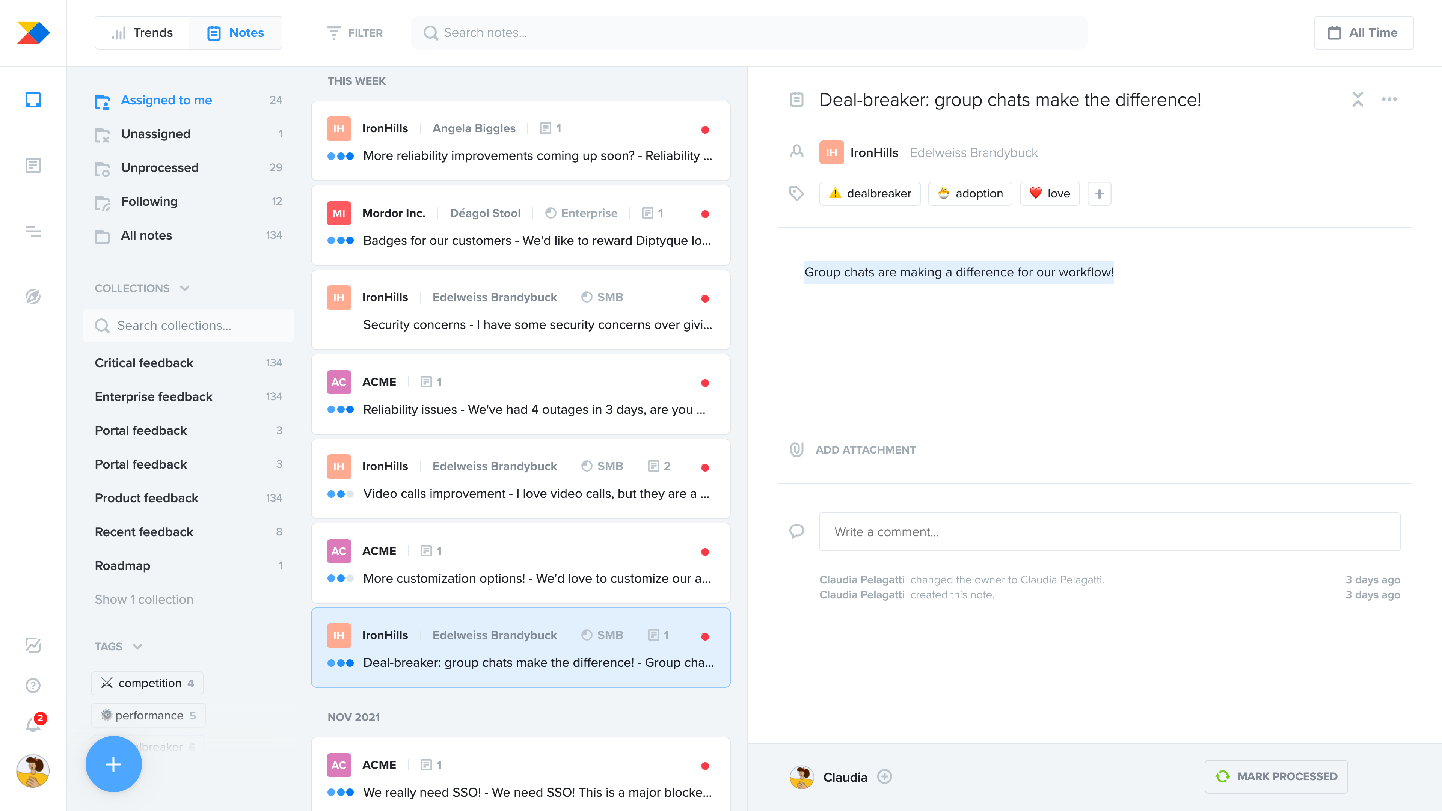The image size is (1442, 811).
Task: Collapse the TAGS section chevron
Action: 137,647
